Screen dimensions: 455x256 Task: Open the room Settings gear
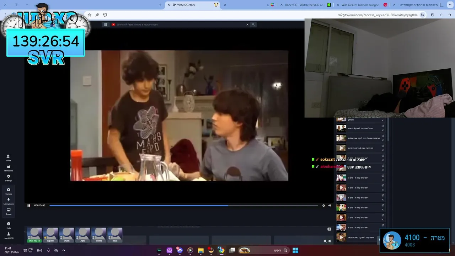pos(9,178)
